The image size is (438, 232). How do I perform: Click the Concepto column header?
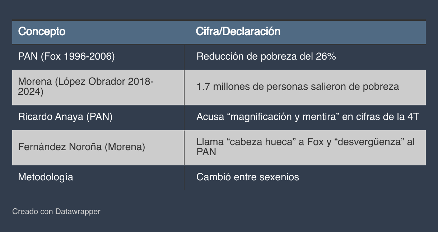point(98,32)
